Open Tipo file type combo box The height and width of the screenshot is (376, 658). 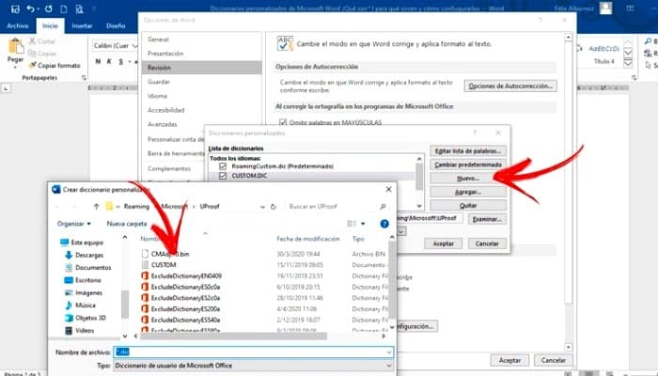point(254,366)
